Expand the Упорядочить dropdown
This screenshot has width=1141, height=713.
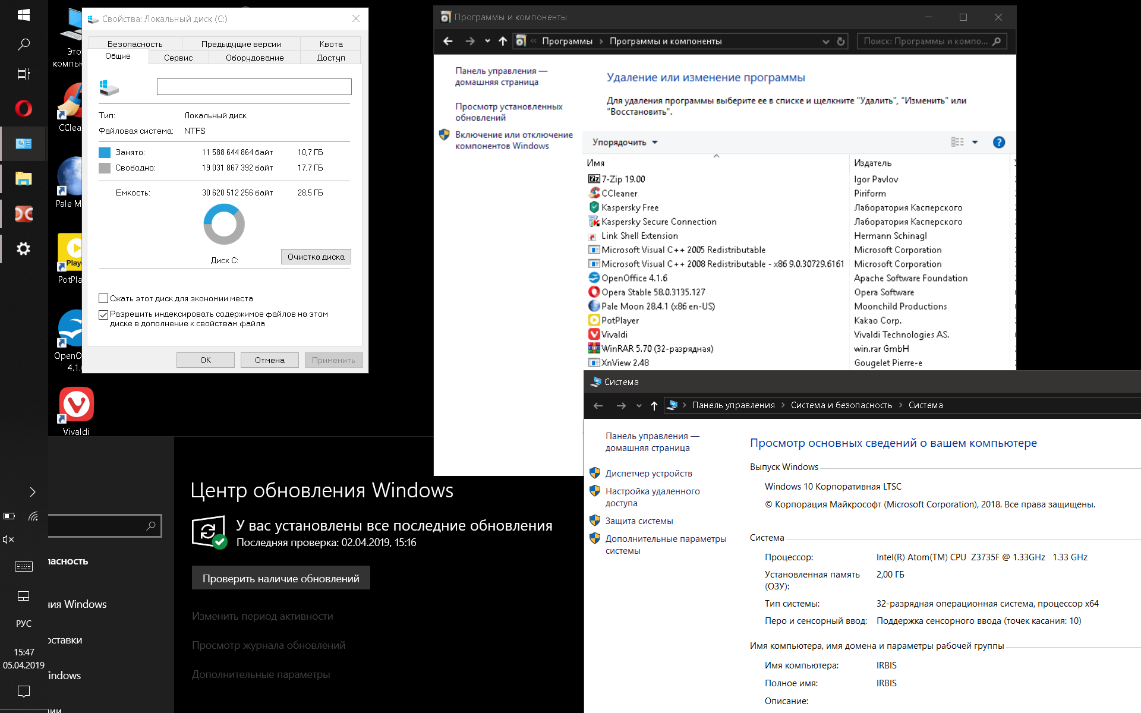[x=625, y=142]
